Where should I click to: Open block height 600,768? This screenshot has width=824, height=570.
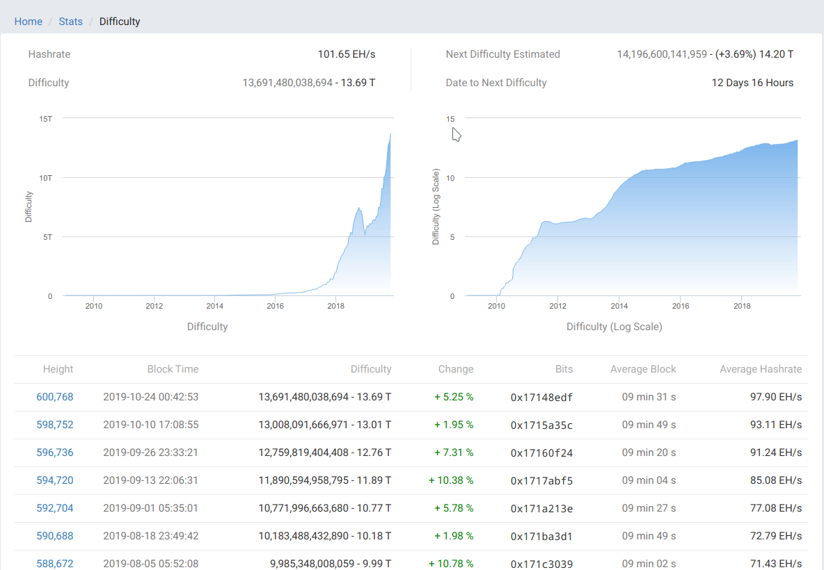pyautogui.click(x=55, y=397)
